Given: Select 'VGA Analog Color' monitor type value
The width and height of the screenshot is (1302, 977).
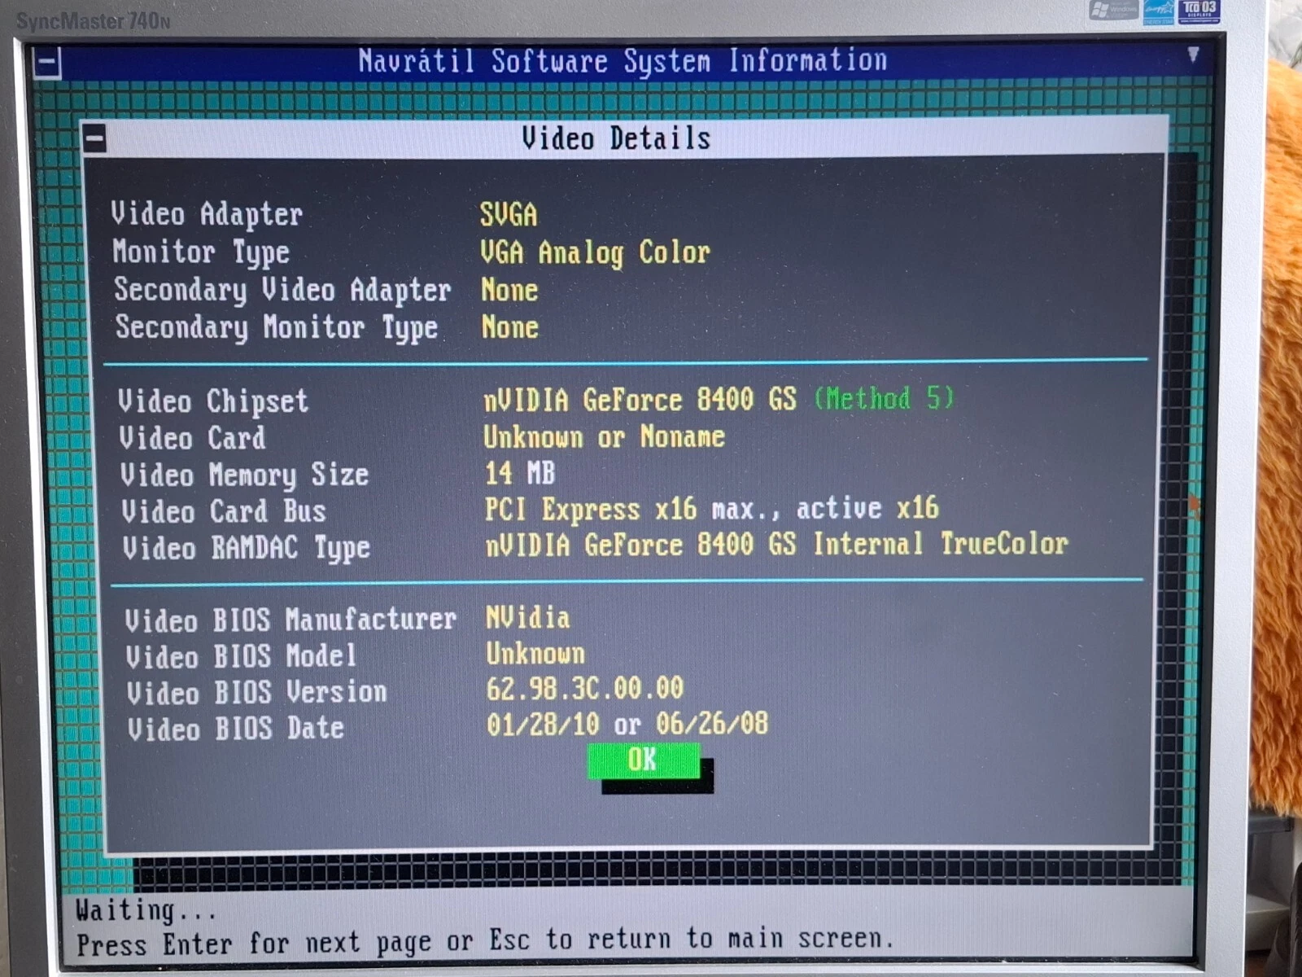Looking at the screenshot, I should click(595, 252).
